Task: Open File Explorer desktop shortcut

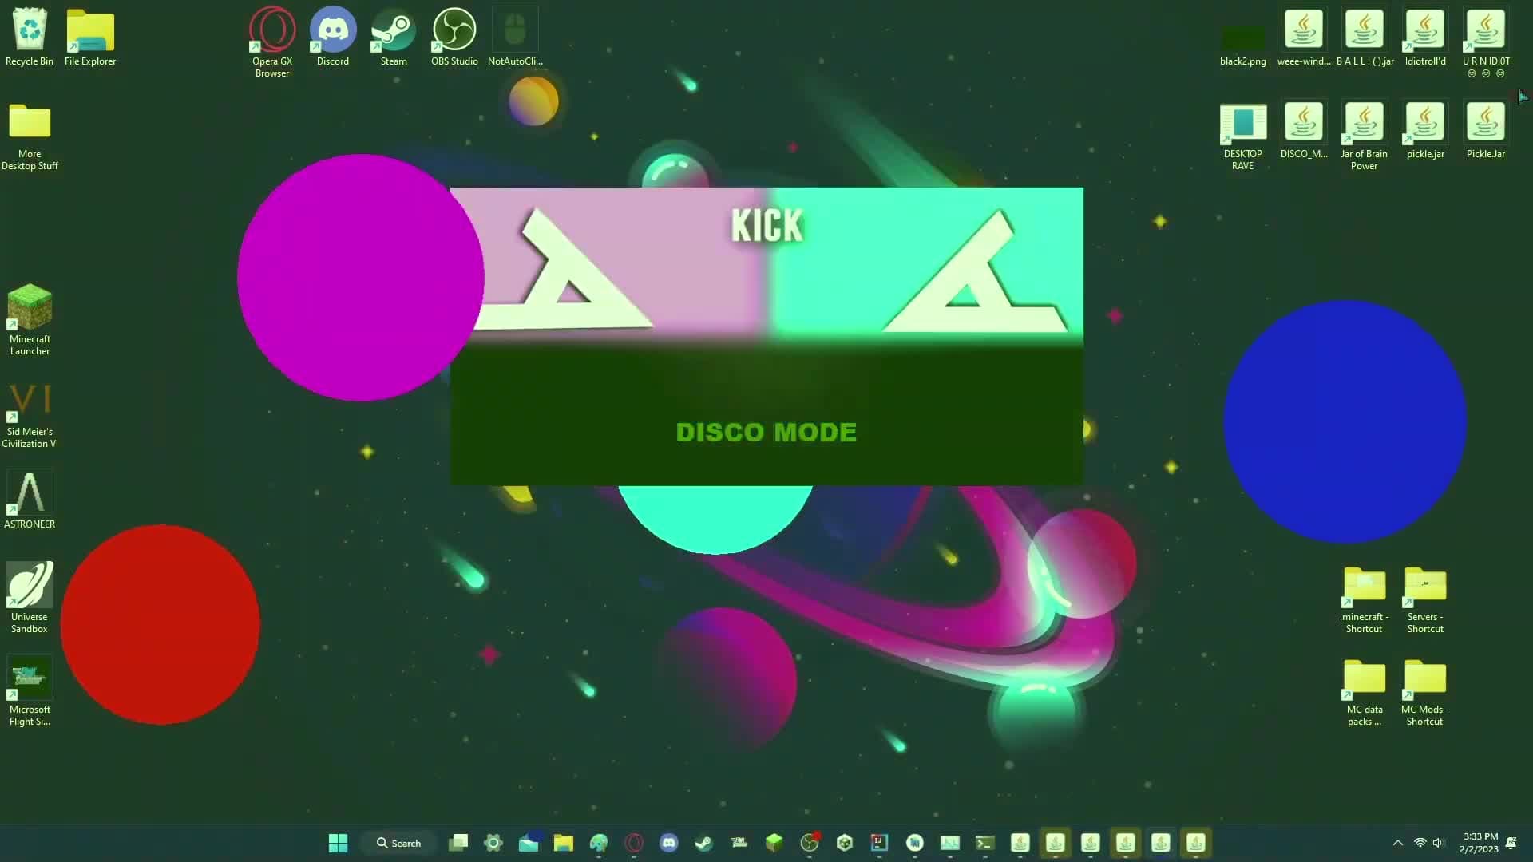Action: pos(90,38)
